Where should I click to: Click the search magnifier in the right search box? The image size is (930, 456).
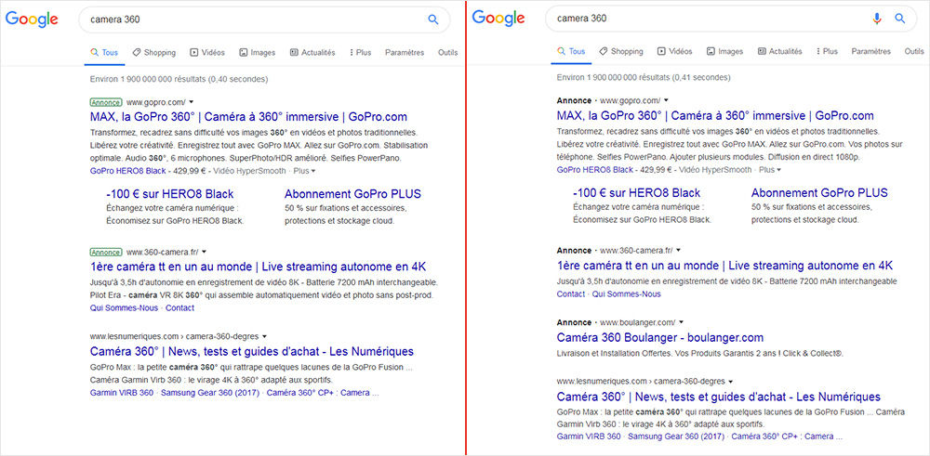click(x=900, y=19)
